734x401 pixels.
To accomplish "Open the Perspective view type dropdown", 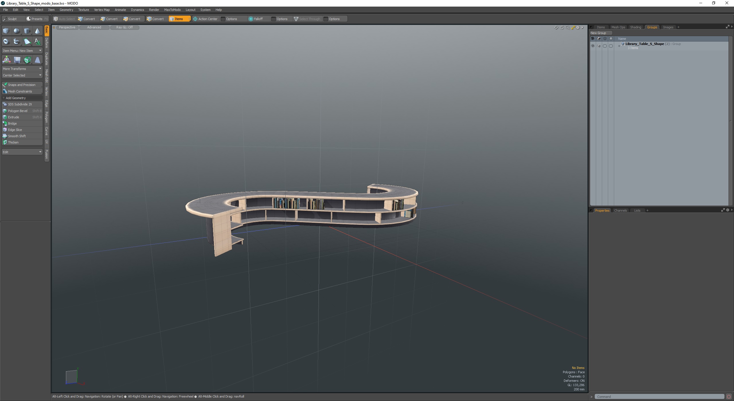I will pyautogui.click(x=67, y=27).
